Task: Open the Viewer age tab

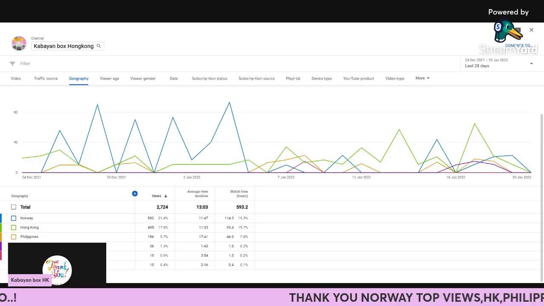Action: click(109, 79)
